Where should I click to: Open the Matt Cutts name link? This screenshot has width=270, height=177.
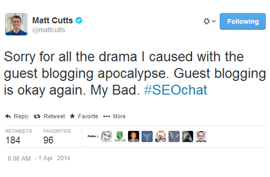coord(53,20)
